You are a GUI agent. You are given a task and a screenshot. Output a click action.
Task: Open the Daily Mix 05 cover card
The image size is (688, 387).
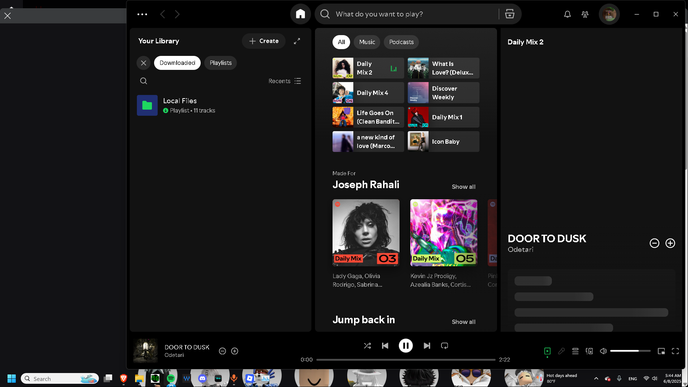444,233
